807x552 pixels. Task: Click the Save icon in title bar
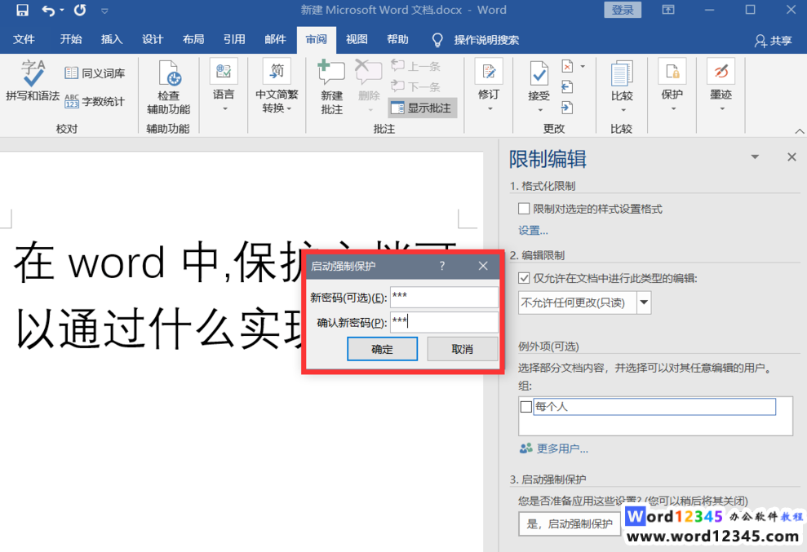(22, 11)
